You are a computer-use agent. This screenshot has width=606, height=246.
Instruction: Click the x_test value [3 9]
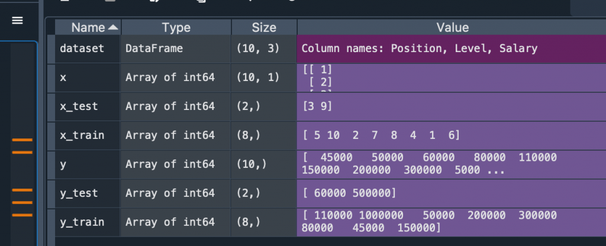[317, 106]
